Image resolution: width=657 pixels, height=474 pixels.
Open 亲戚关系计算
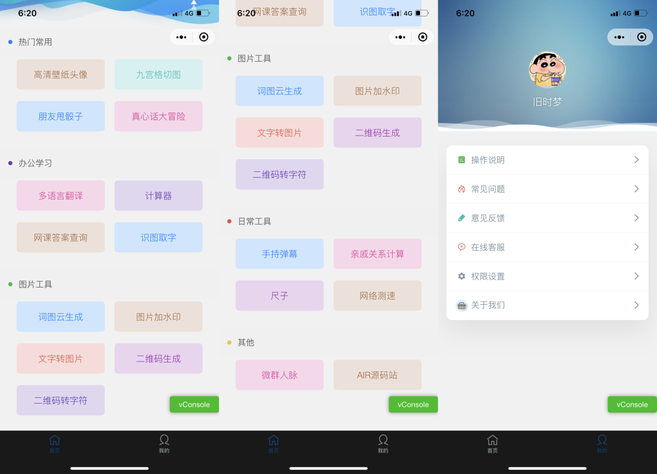pyautogui.click(x=378, y=254)
